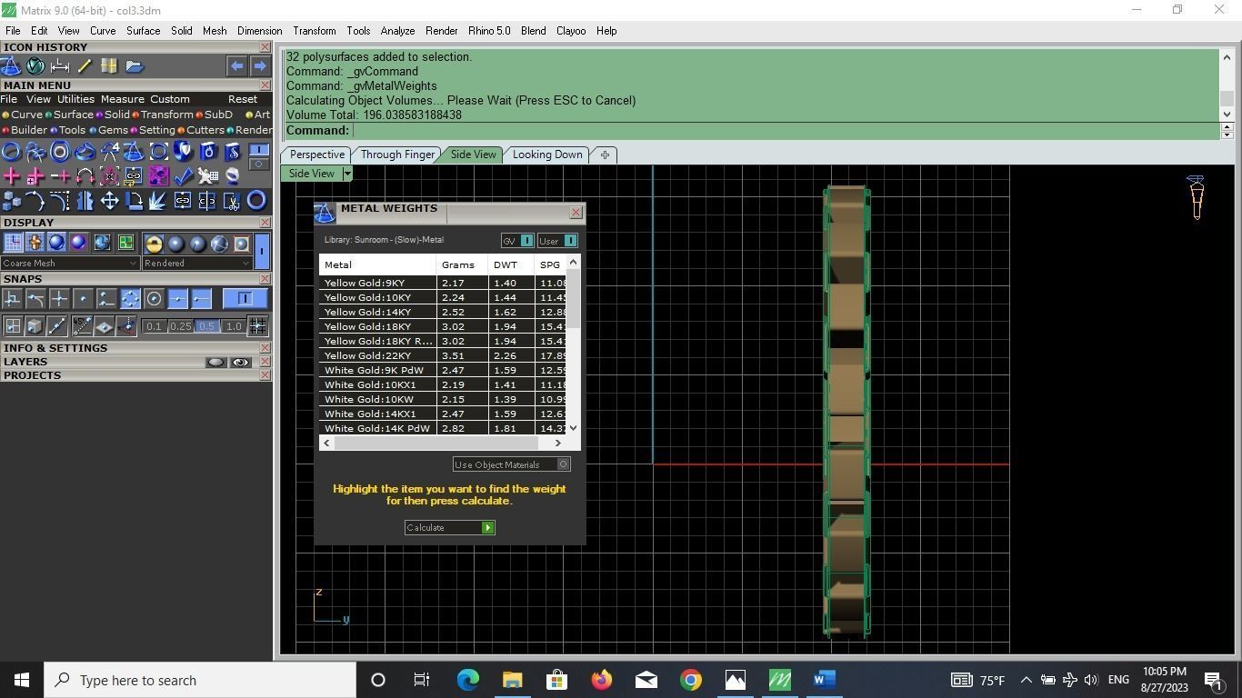Click the open folder icon in Icon History
This screenshot has height=698, width=1242.
coord(134,65)
